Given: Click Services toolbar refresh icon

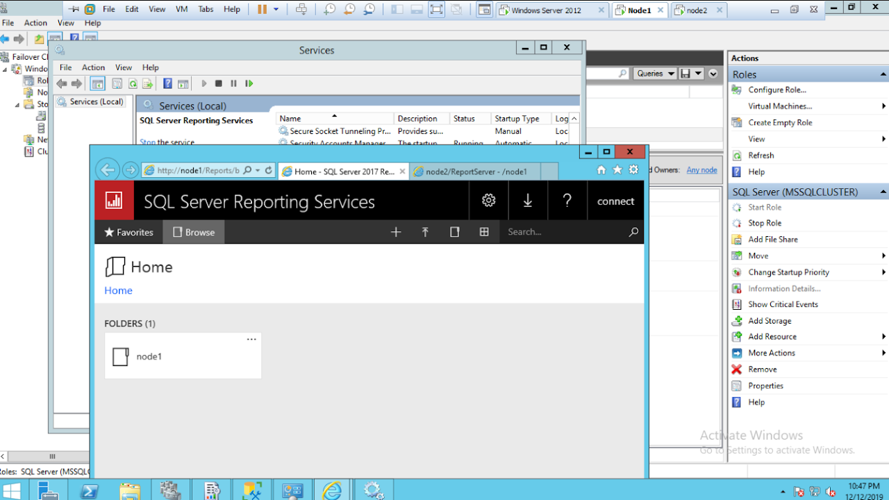Looking at the screenshot, I should pyautogui.click(x=132, y=83).
